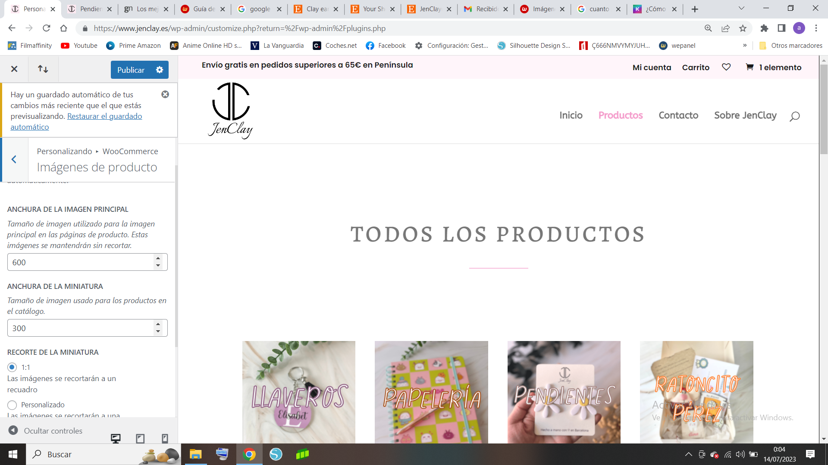The width and height of the screenshot is (828, 465).
Task: Open the Carrito link in the header
Action: click(x=696, y=67)
